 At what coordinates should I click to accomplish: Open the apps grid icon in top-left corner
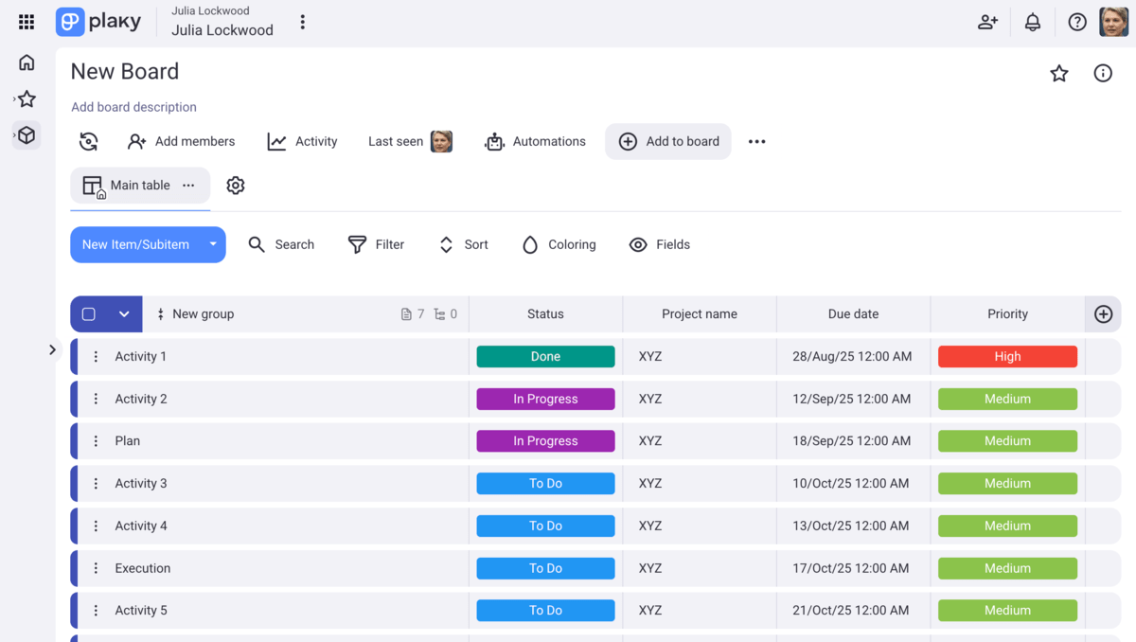pyautogui.click(x=26, y=21)
